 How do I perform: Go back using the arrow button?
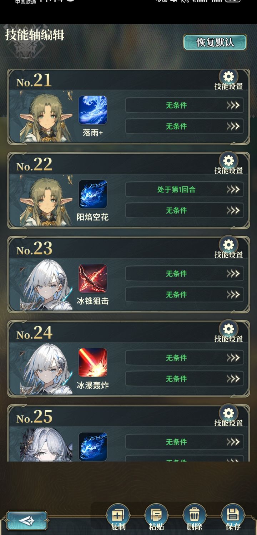tap(27, 520)
